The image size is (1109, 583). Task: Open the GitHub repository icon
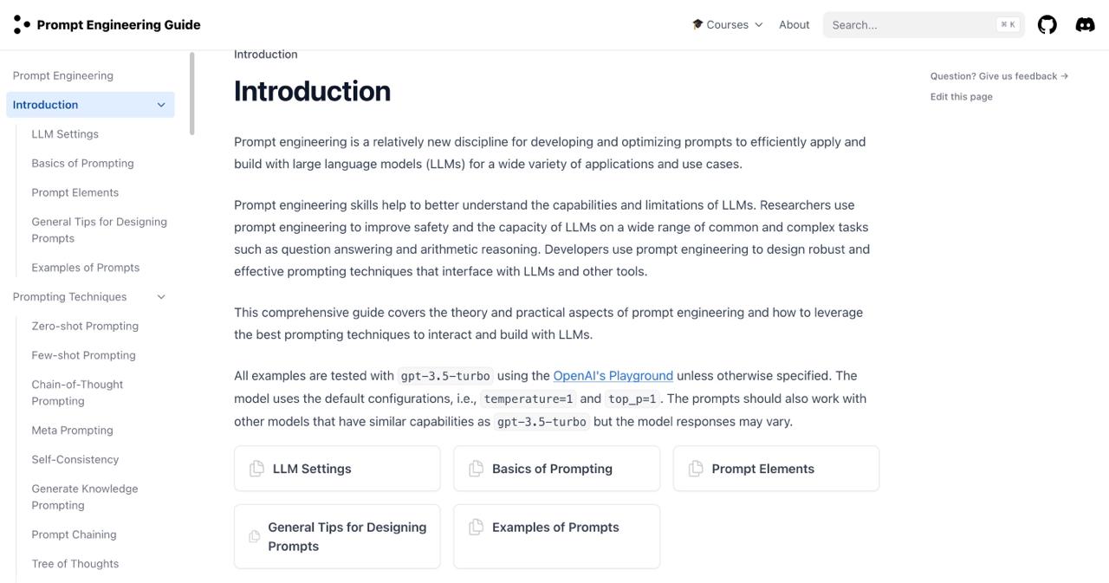(x=1047, y=24)
